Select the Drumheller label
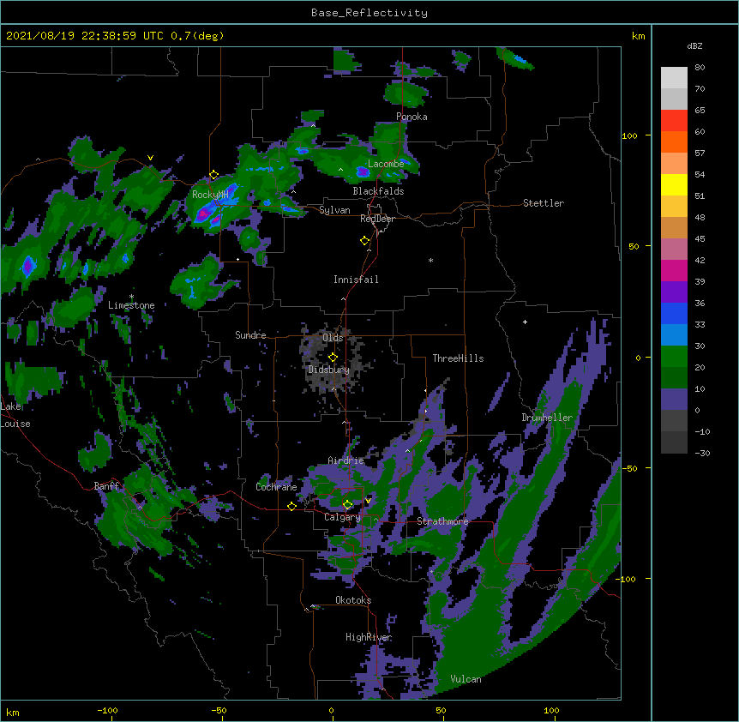Image resolution: width=739 pixels, height=722 pixels. tap(547, 418)
